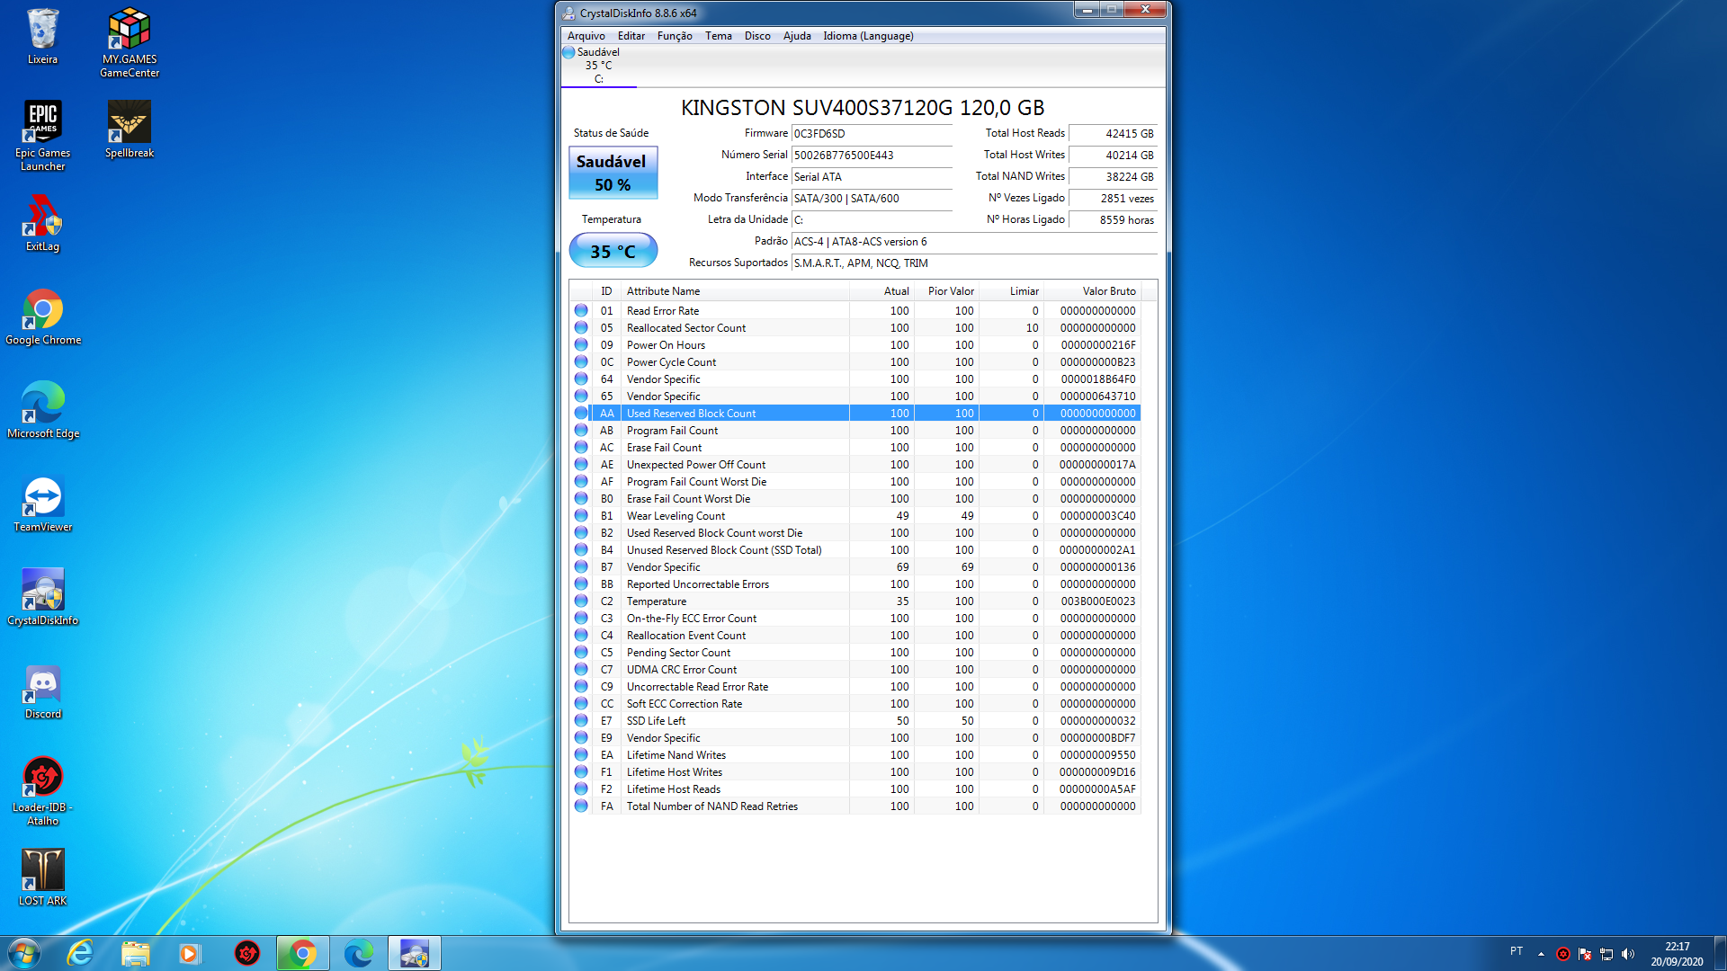Click status icon of Power On Hours row

(x=581, y=344)
